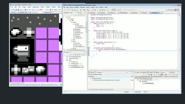Adjust the Tolerance slider in Paint.NET
Screen dimensions: 185x104
click(x=56, y=12)
